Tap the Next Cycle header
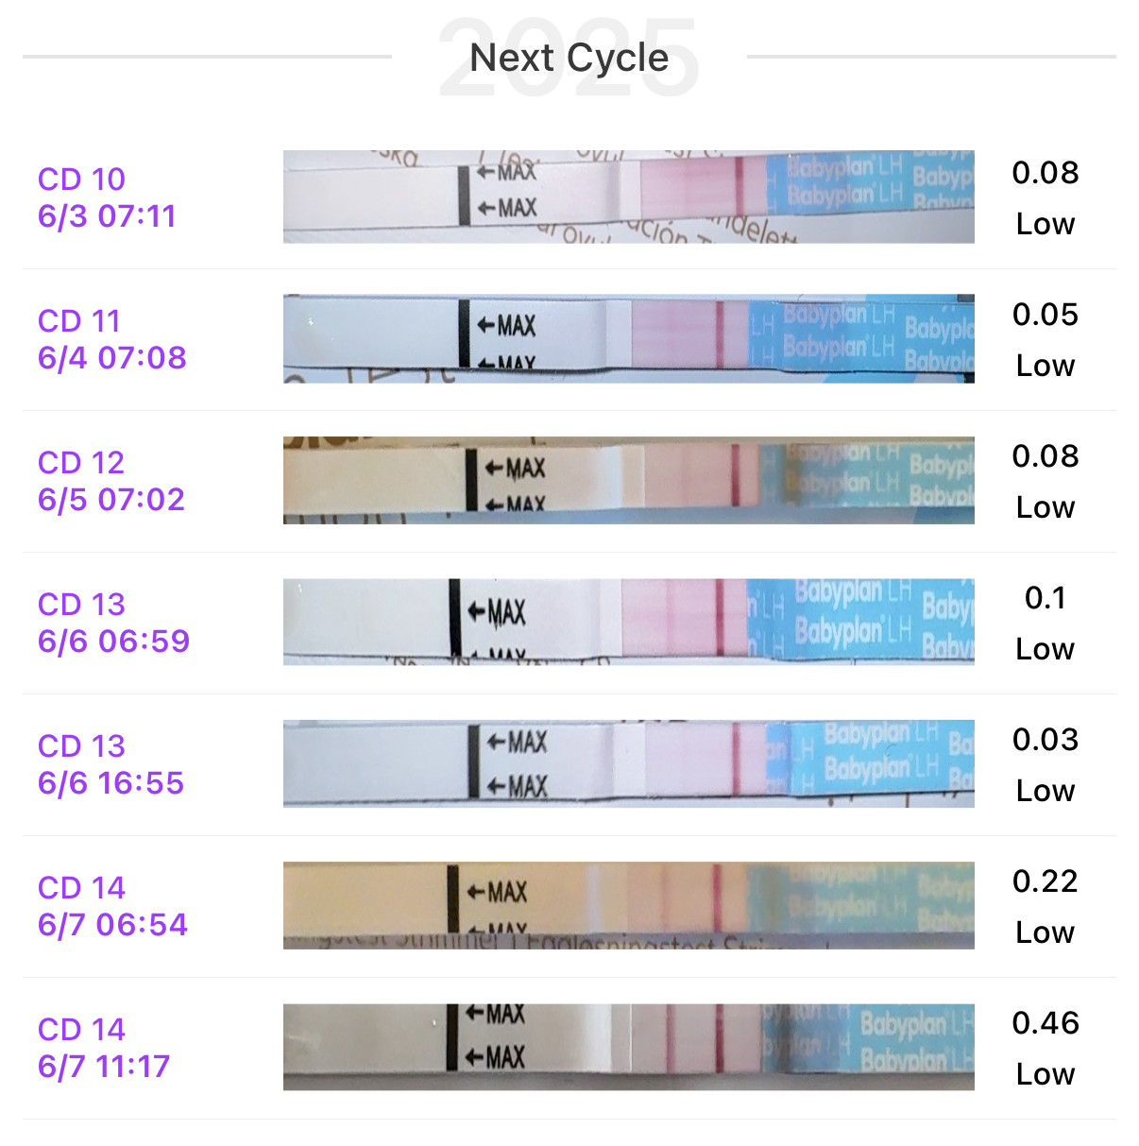 coord(569,58)
